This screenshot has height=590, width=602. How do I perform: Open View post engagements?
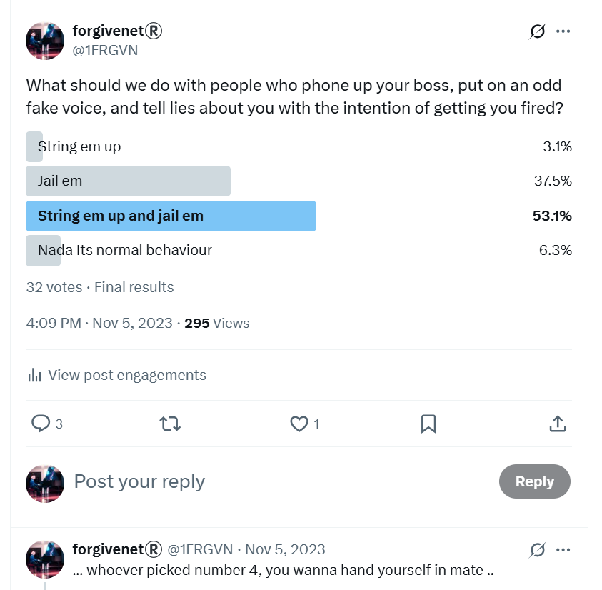click(126, 375)
